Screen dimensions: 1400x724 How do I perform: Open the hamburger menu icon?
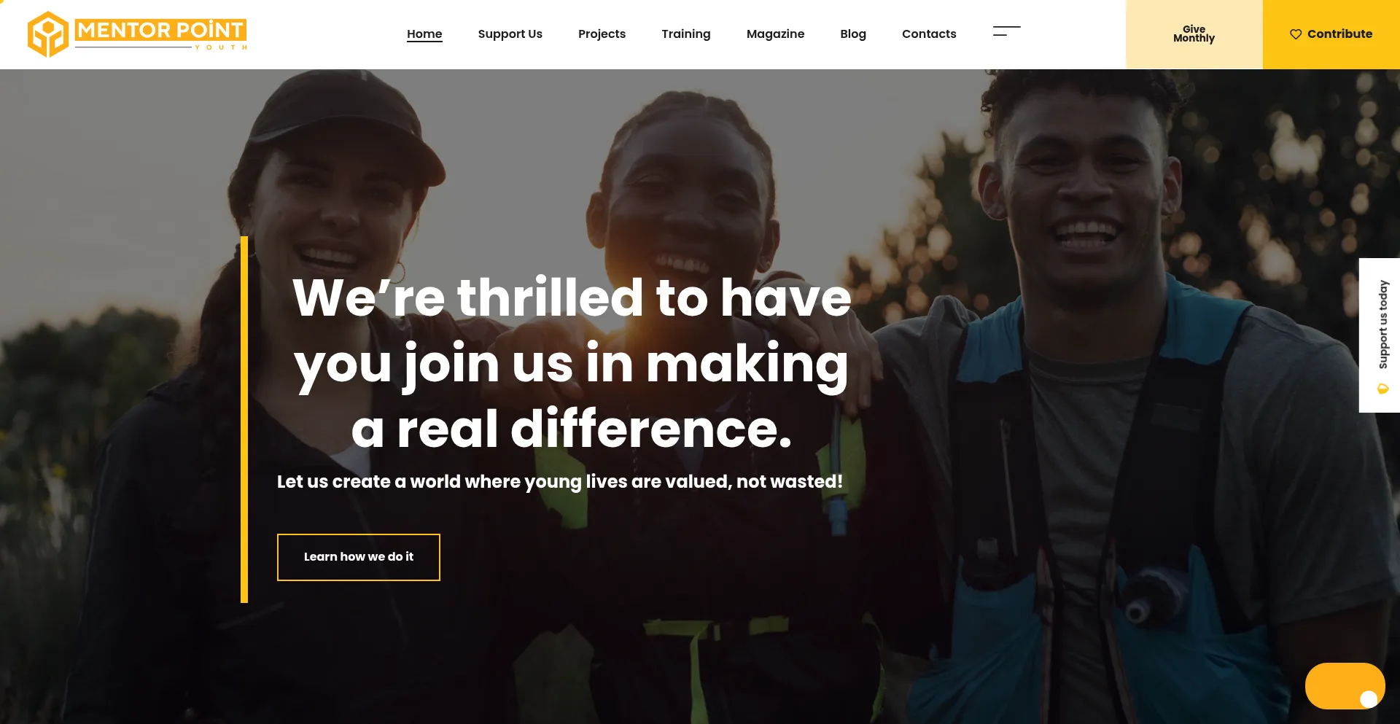tap(1006, 31)
